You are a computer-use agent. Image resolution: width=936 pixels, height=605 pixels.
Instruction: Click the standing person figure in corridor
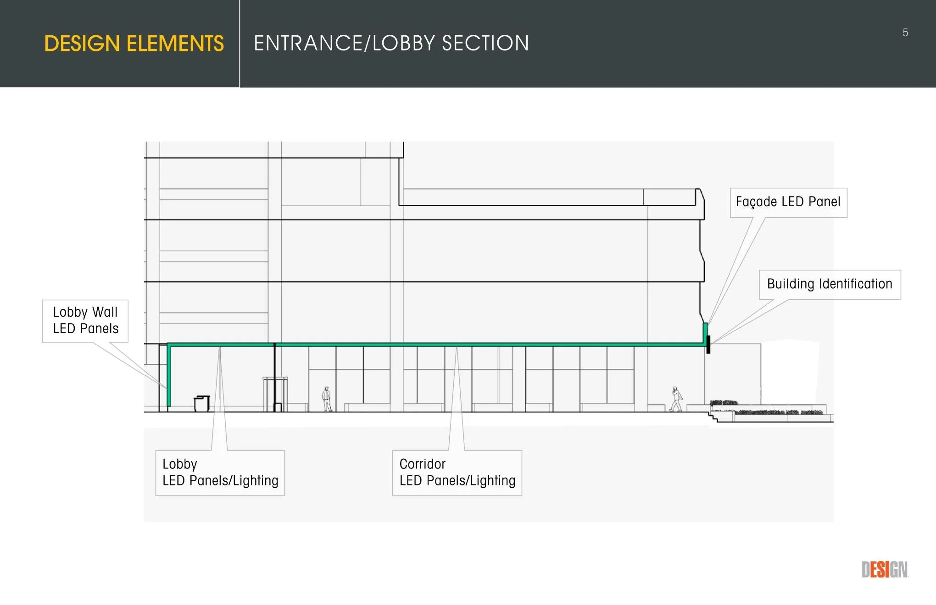pyautogui.click(x=327, y=399)
